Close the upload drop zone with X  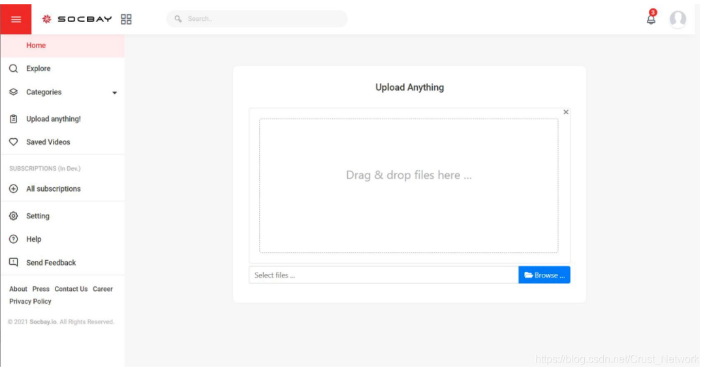(x=565, y=112)
